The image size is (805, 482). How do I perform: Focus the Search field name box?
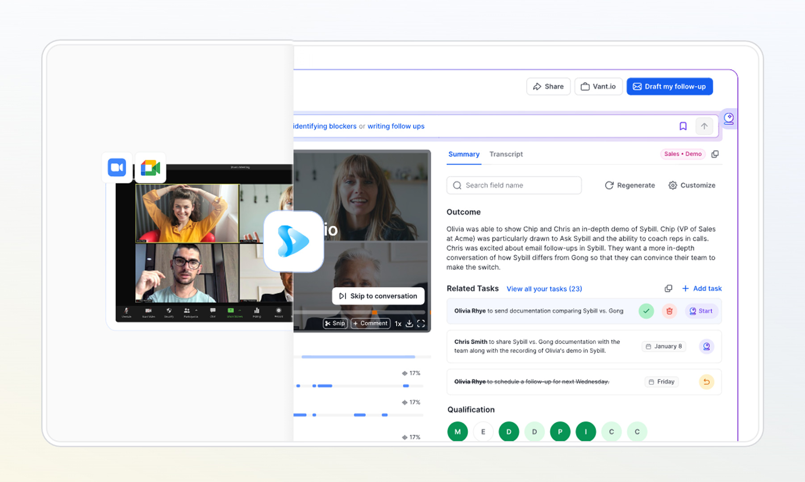click(x=514, y=185)
